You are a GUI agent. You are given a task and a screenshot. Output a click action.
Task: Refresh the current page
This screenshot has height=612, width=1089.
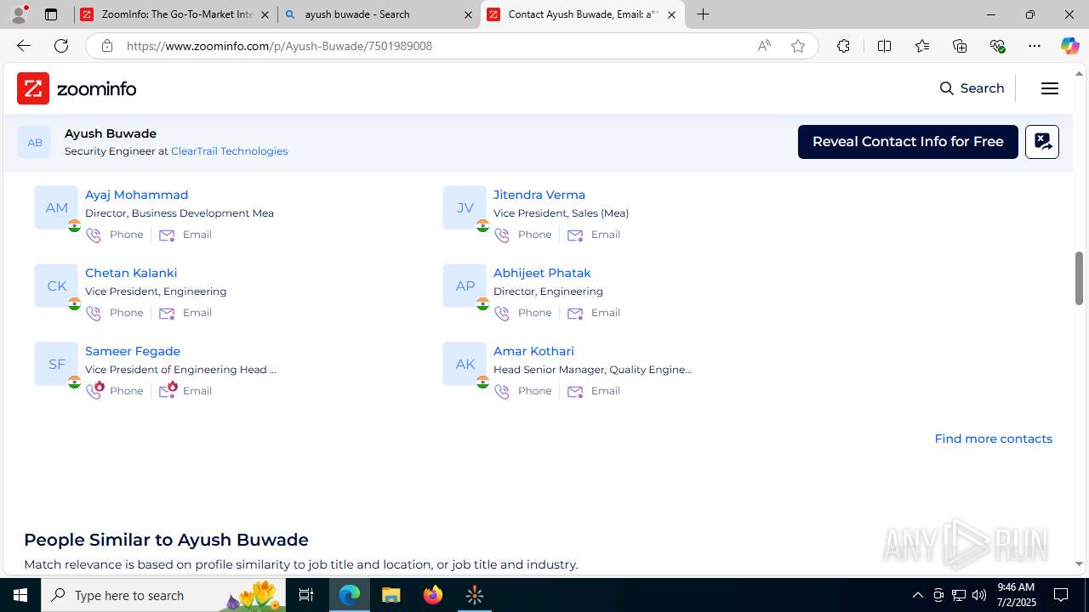pos(61,46)
